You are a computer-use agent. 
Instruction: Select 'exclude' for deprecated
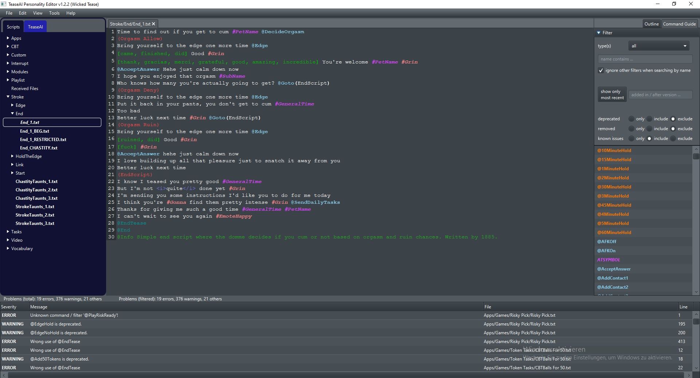(x=673, y=119)
